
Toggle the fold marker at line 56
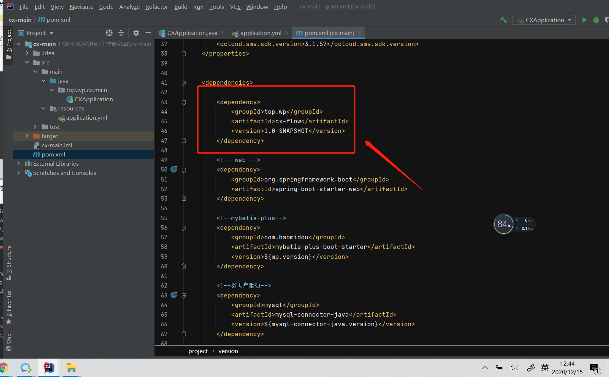pyautogui.click(x=184, y=228)
